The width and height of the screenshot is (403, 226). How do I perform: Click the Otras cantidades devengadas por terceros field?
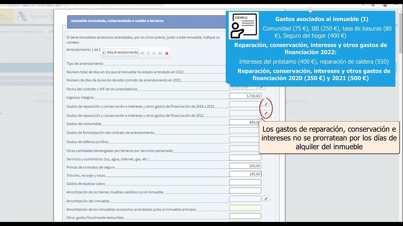244,148
